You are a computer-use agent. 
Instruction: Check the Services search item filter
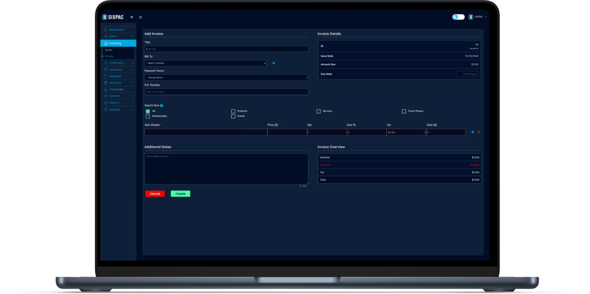tap(319, 111)
